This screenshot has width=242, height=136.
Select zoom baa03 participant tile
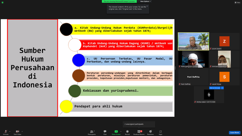tap(224, 41)
